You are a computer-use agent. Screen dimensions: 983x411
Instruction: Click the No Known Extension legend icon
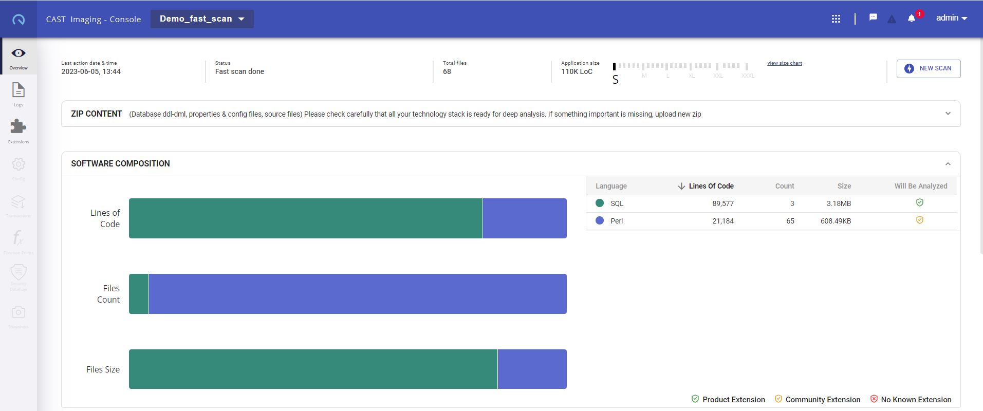click(x=874, y=399)
